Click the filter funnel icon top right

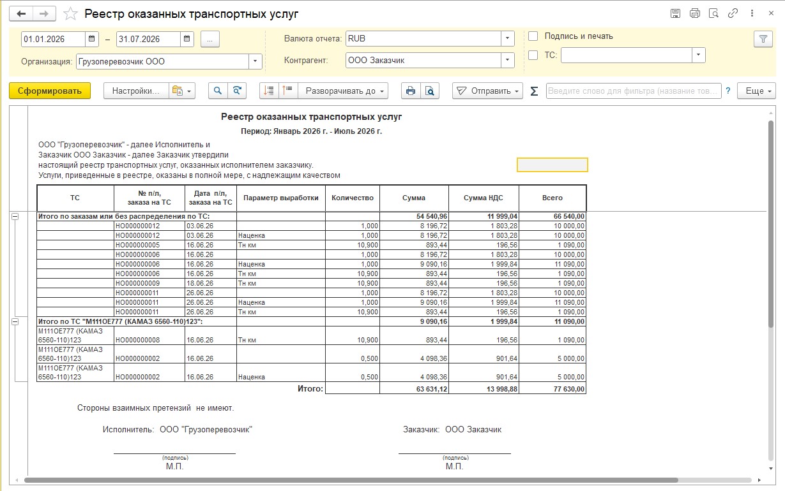(763, 39)
